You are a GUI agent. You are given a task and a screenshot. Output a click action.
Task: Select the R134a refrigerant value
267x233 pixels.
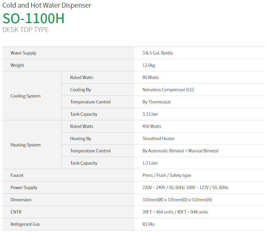point(148,224)
